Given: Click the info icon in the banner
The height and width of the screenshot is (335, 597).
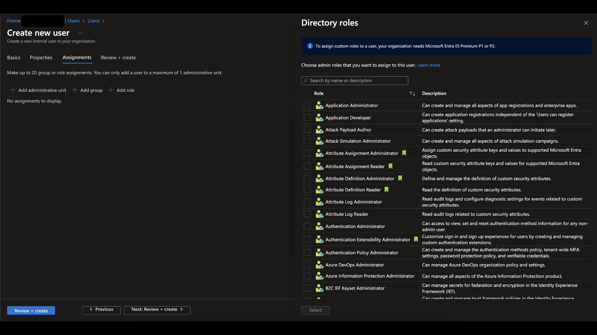Looking at the screenshot, I should (x=310, y=46).
